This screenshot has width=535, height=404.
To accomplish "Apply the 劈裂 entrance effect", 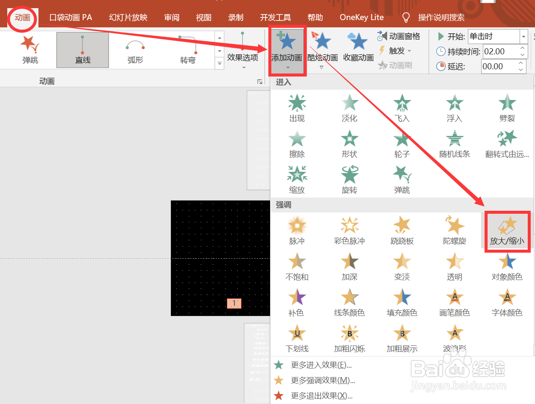I will pos(507,108).
